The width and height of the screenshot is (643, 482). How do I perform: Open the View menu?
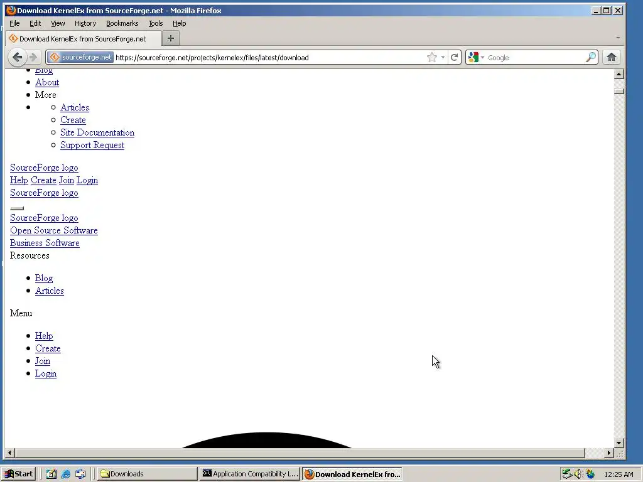coord(58,23)
